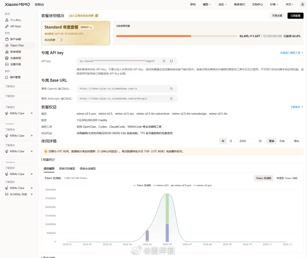The height and width of the screenshot is (258, 307).
Task: Switch usage view to 月 (month)
Action: [x=231, y=141]
